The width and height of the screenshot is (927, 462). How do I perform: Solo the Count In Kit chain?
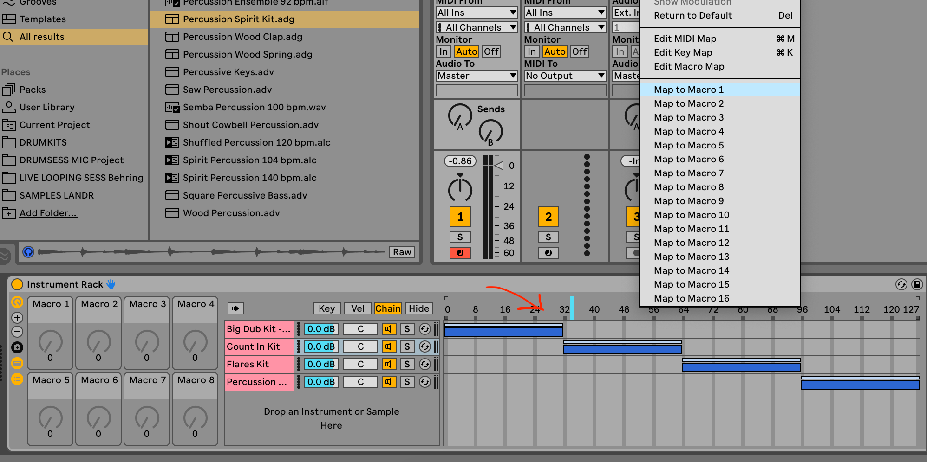(x=407, y=346)
